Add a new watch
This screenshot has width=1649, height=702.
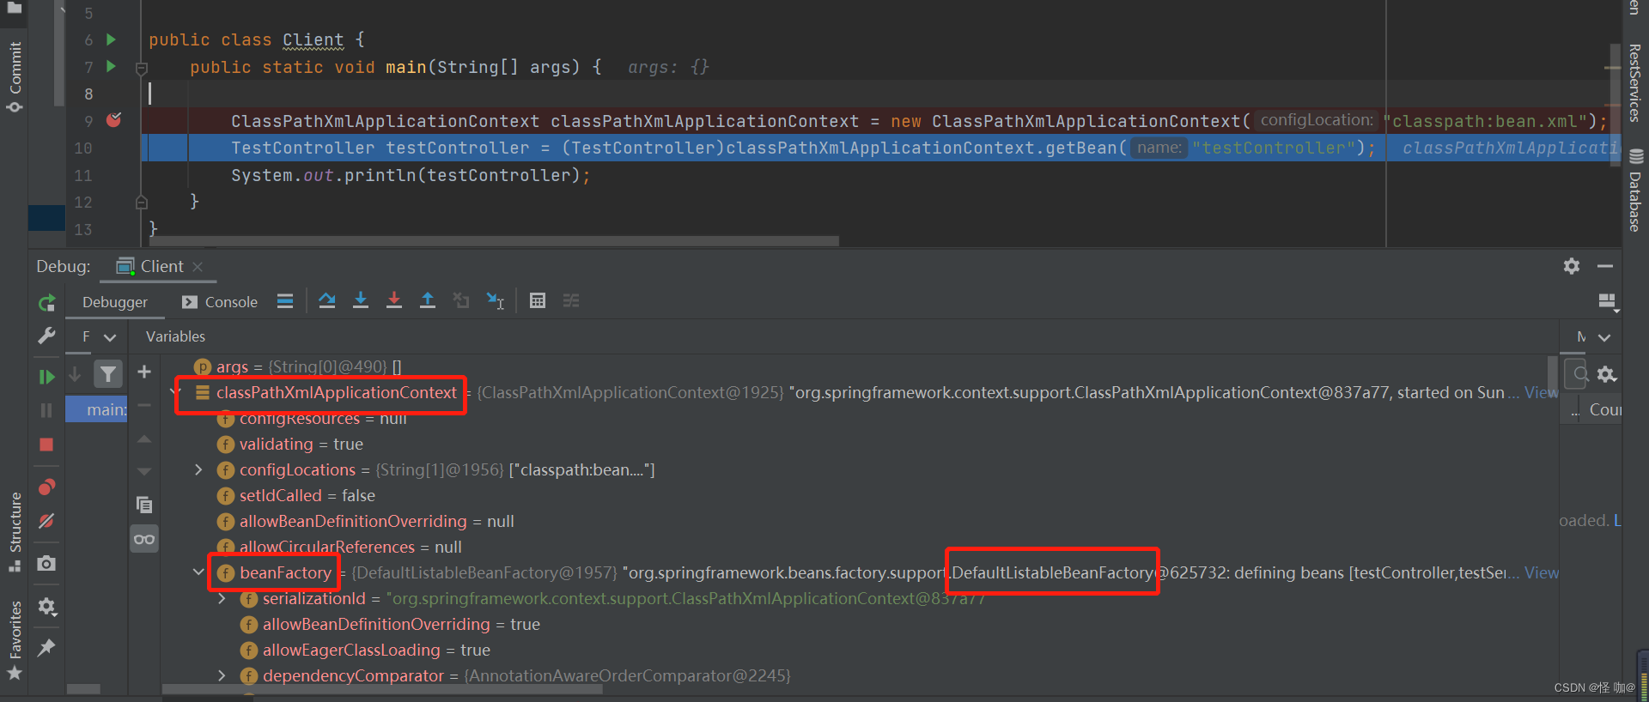tap(144, 372)
